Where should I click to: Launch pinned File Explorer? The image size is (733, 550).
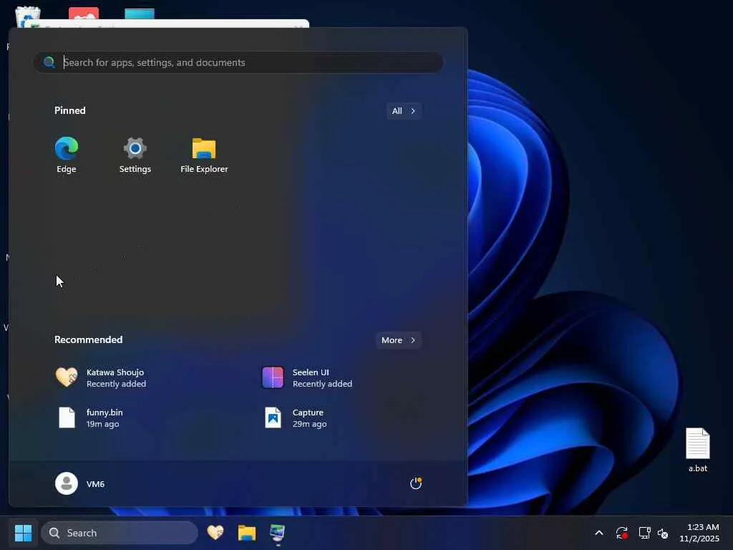pos(204,155)
